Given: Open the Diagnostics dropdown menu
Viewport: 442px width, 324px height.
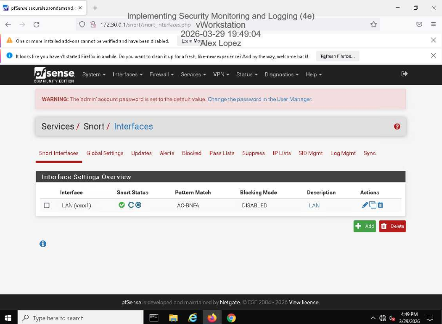Looking at the screenshot, I should pyautogui.click(x=281, y=74).
